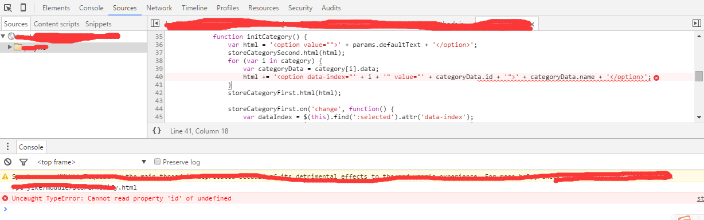Switch to the Audits panel tab
This screenshot has height=220, width=704.
[331, 8]
